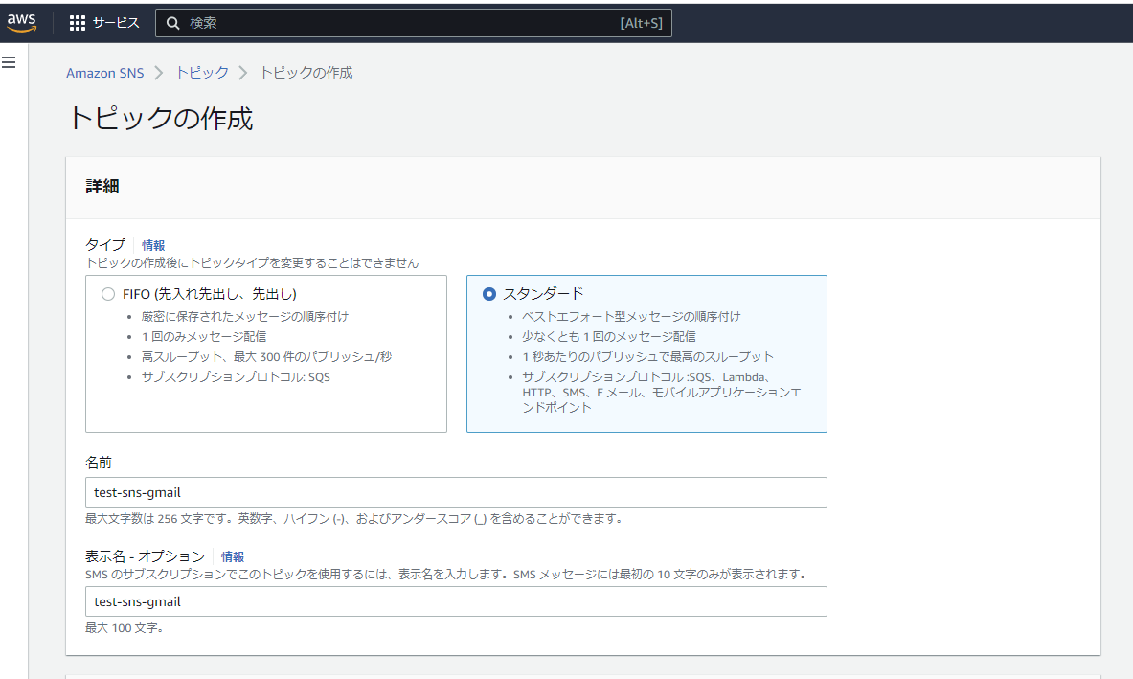Image resolution: width=1133 pixels, height=679 pixels.
Task: Click the 名前 field label
Action: [x=99, y=463]
